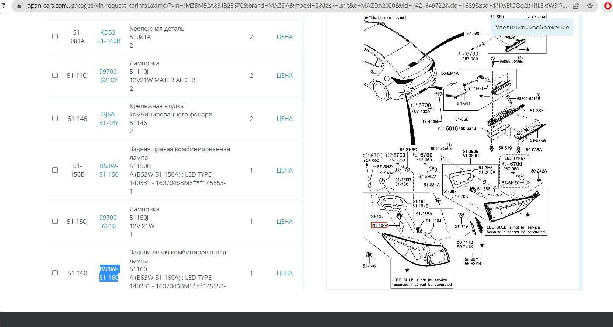Click description 'Крепежная втулка комбинированного фонаря'
Image resolution: width=613 pixels, height=327 pixels.
[171, 110]
